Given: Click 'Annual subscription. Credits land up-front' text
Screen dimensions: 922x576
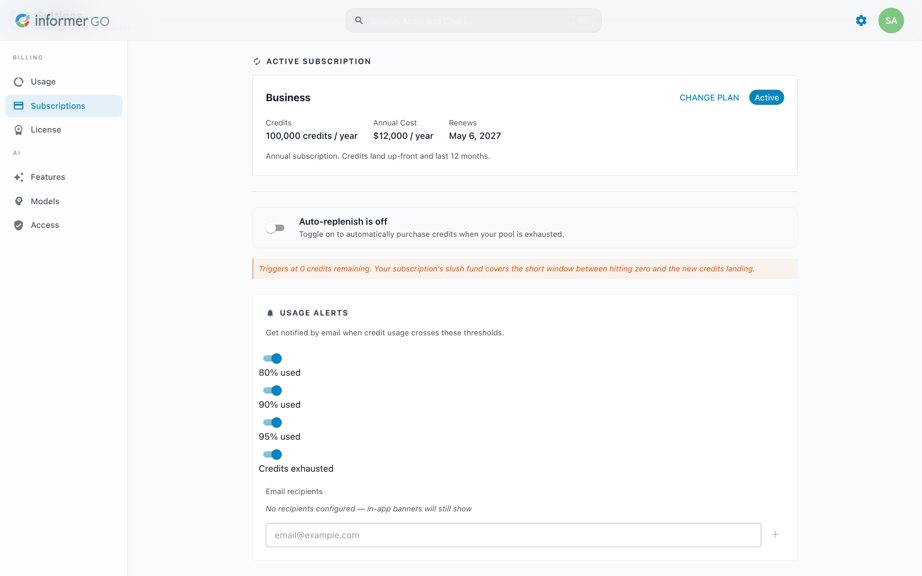Looking at the screenshot, I should point(377,156).
